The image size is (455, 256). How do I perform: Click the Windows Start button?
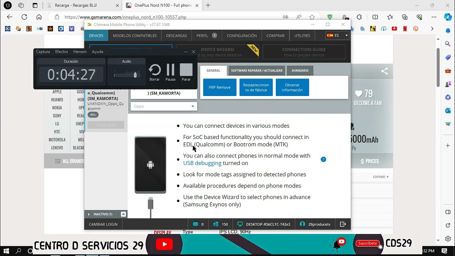tap(6, 251)
